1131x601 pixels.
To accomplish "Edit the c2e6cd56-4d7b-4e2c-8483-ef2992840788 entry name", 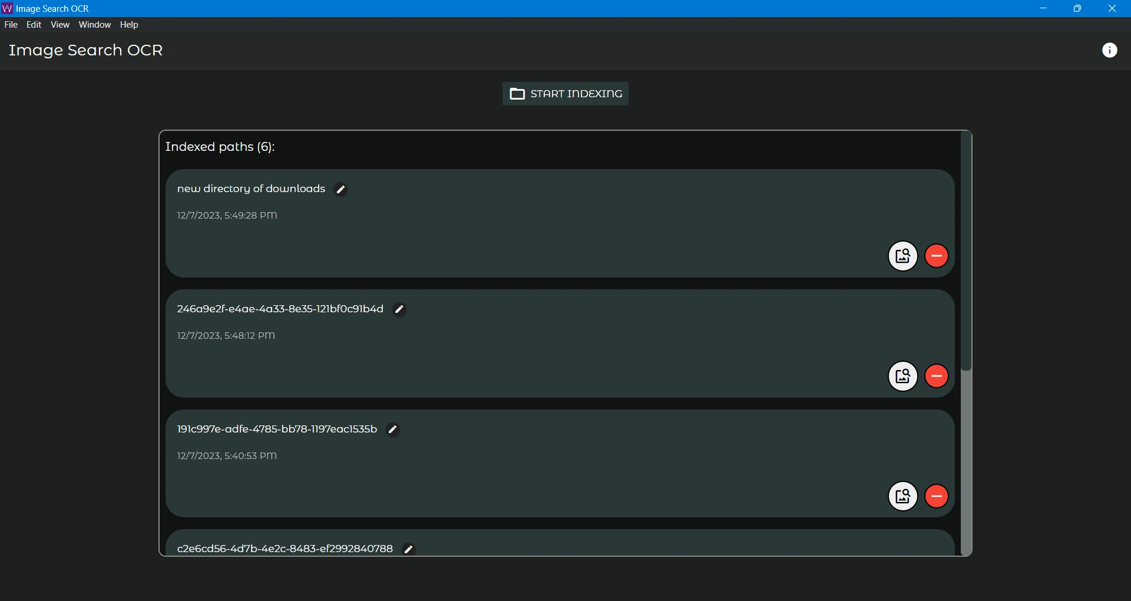I will [x=409, y=550].
